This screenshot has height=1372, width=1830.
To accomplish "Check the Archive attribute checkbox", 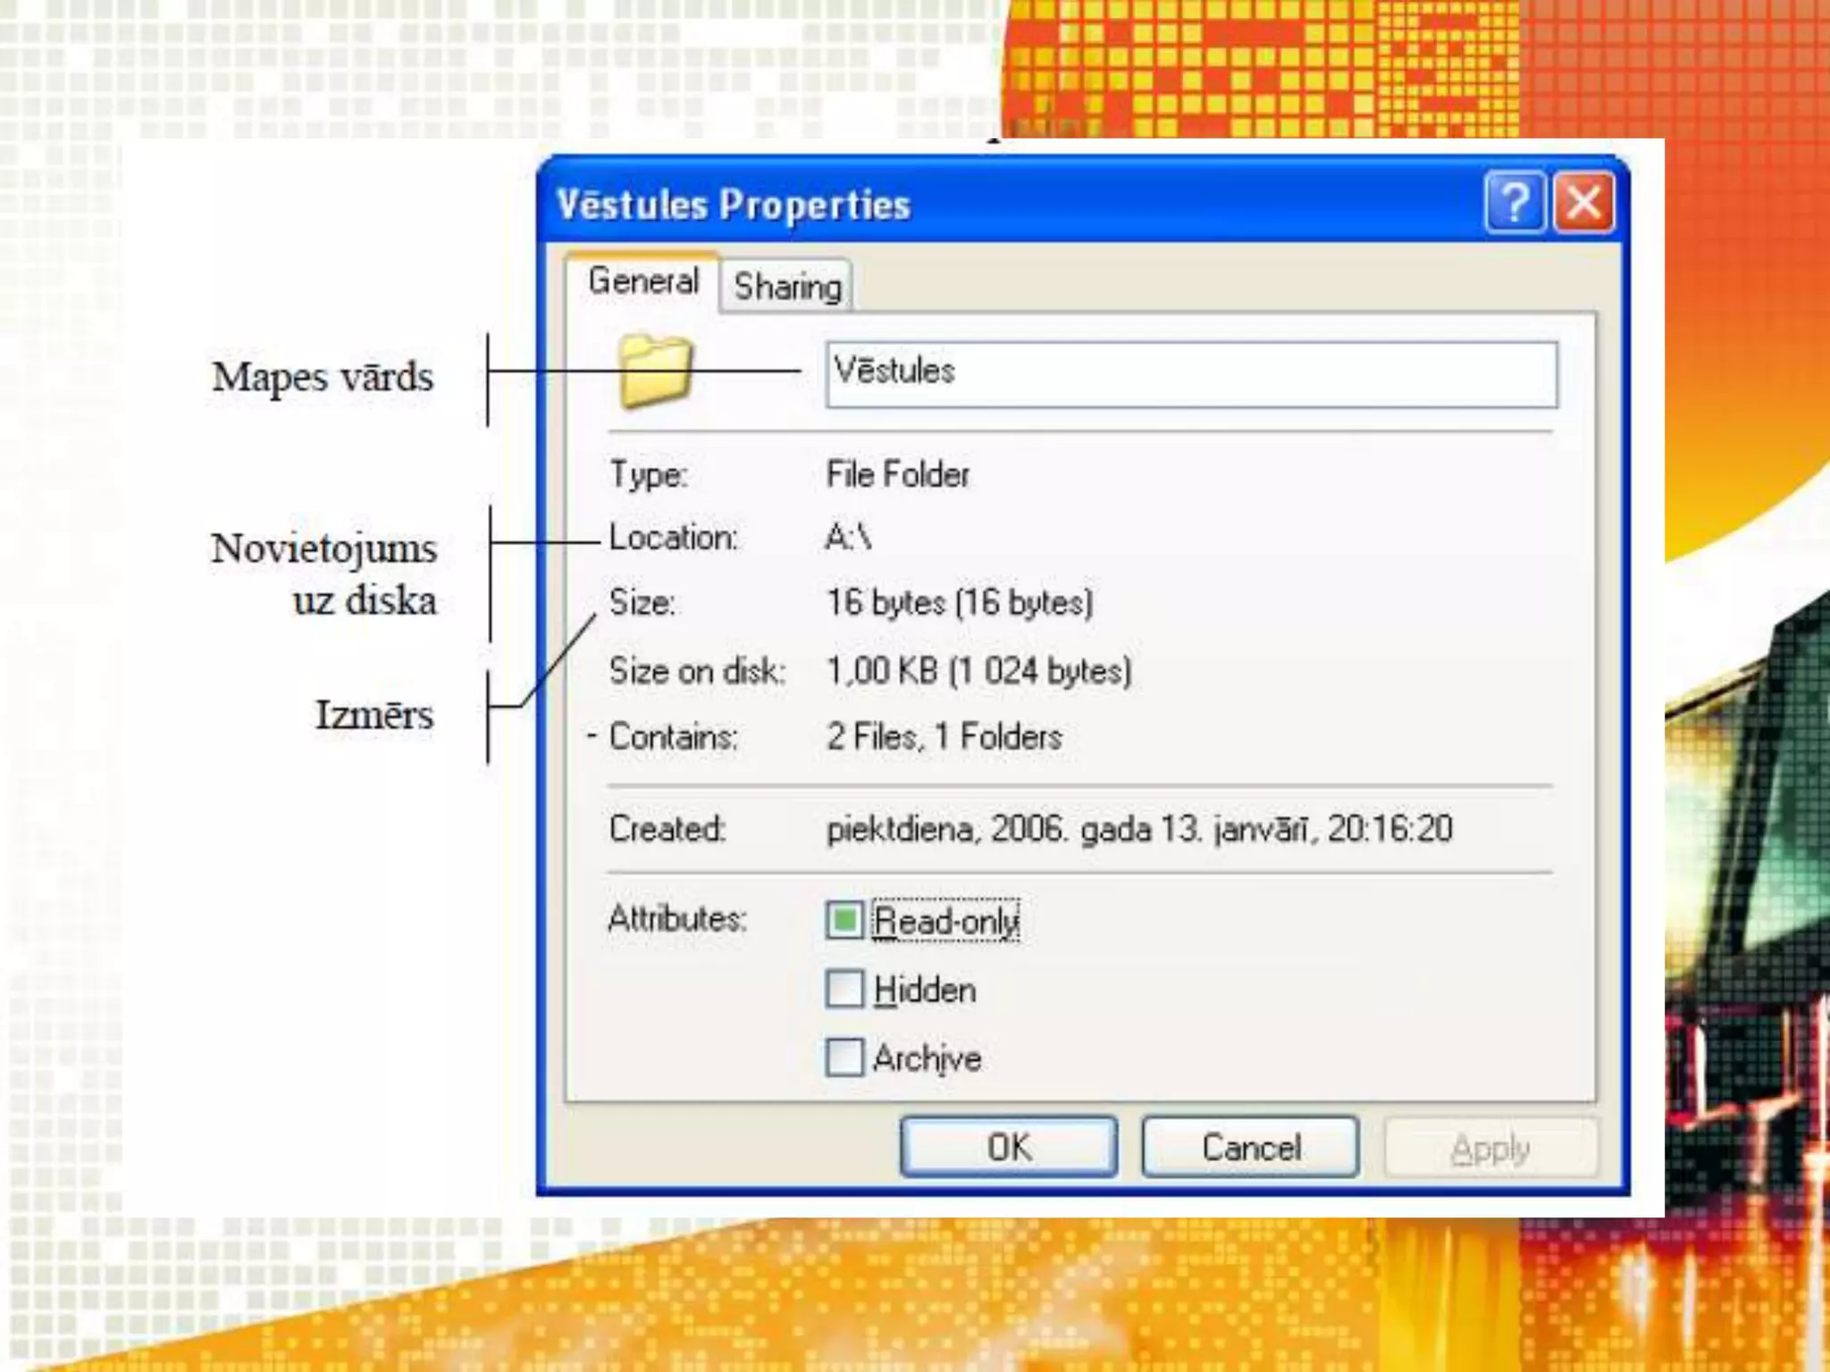I will click(844, 1058).
